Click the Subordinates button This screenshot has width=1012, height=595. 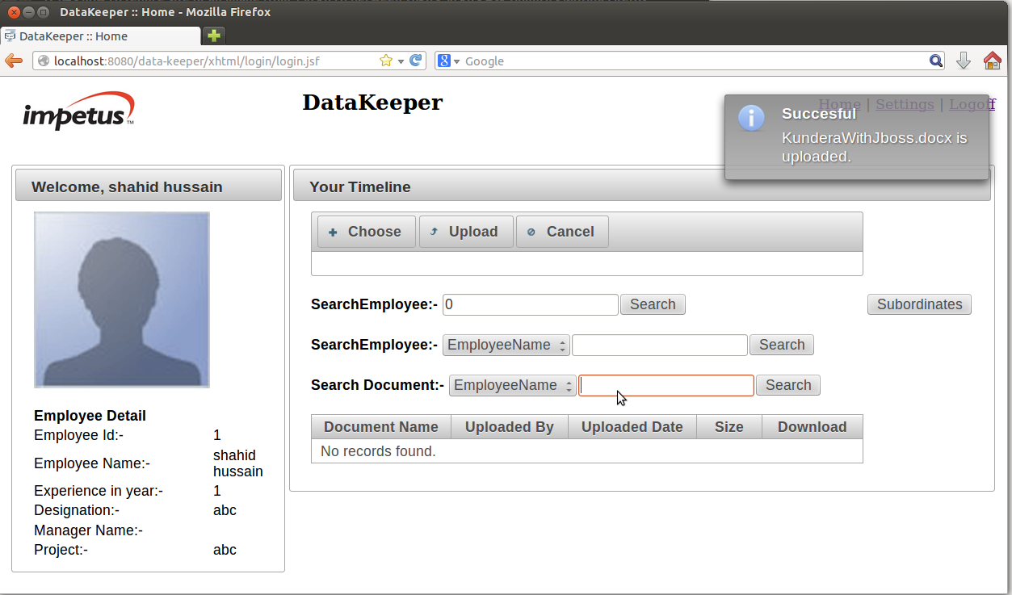coord(919,304)
